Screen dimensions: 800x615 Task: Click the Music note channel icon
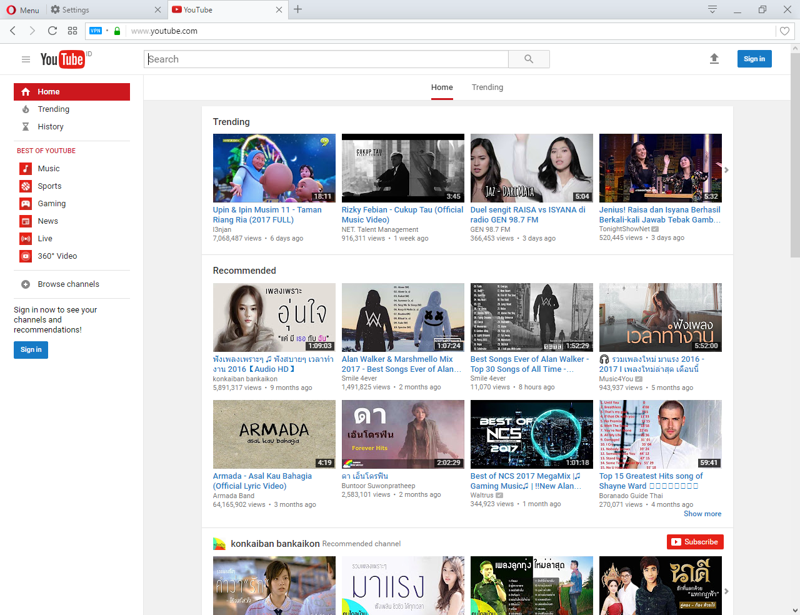26,169
